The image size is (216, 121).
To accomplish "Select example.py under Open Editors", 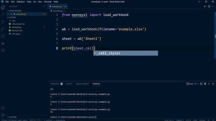I will click(21, 14).
